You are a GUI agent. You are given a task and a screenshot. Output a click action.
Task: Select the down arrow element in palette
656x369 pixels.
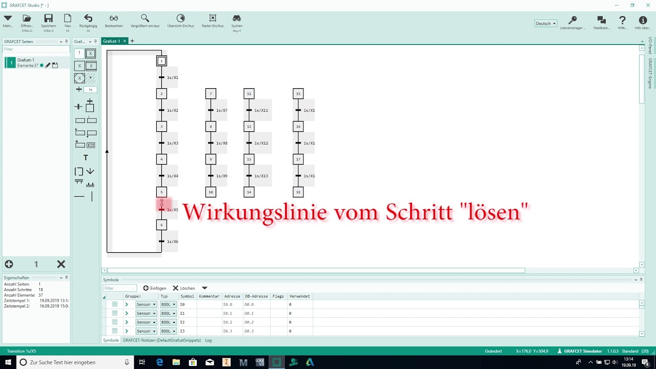click(90, 171)
